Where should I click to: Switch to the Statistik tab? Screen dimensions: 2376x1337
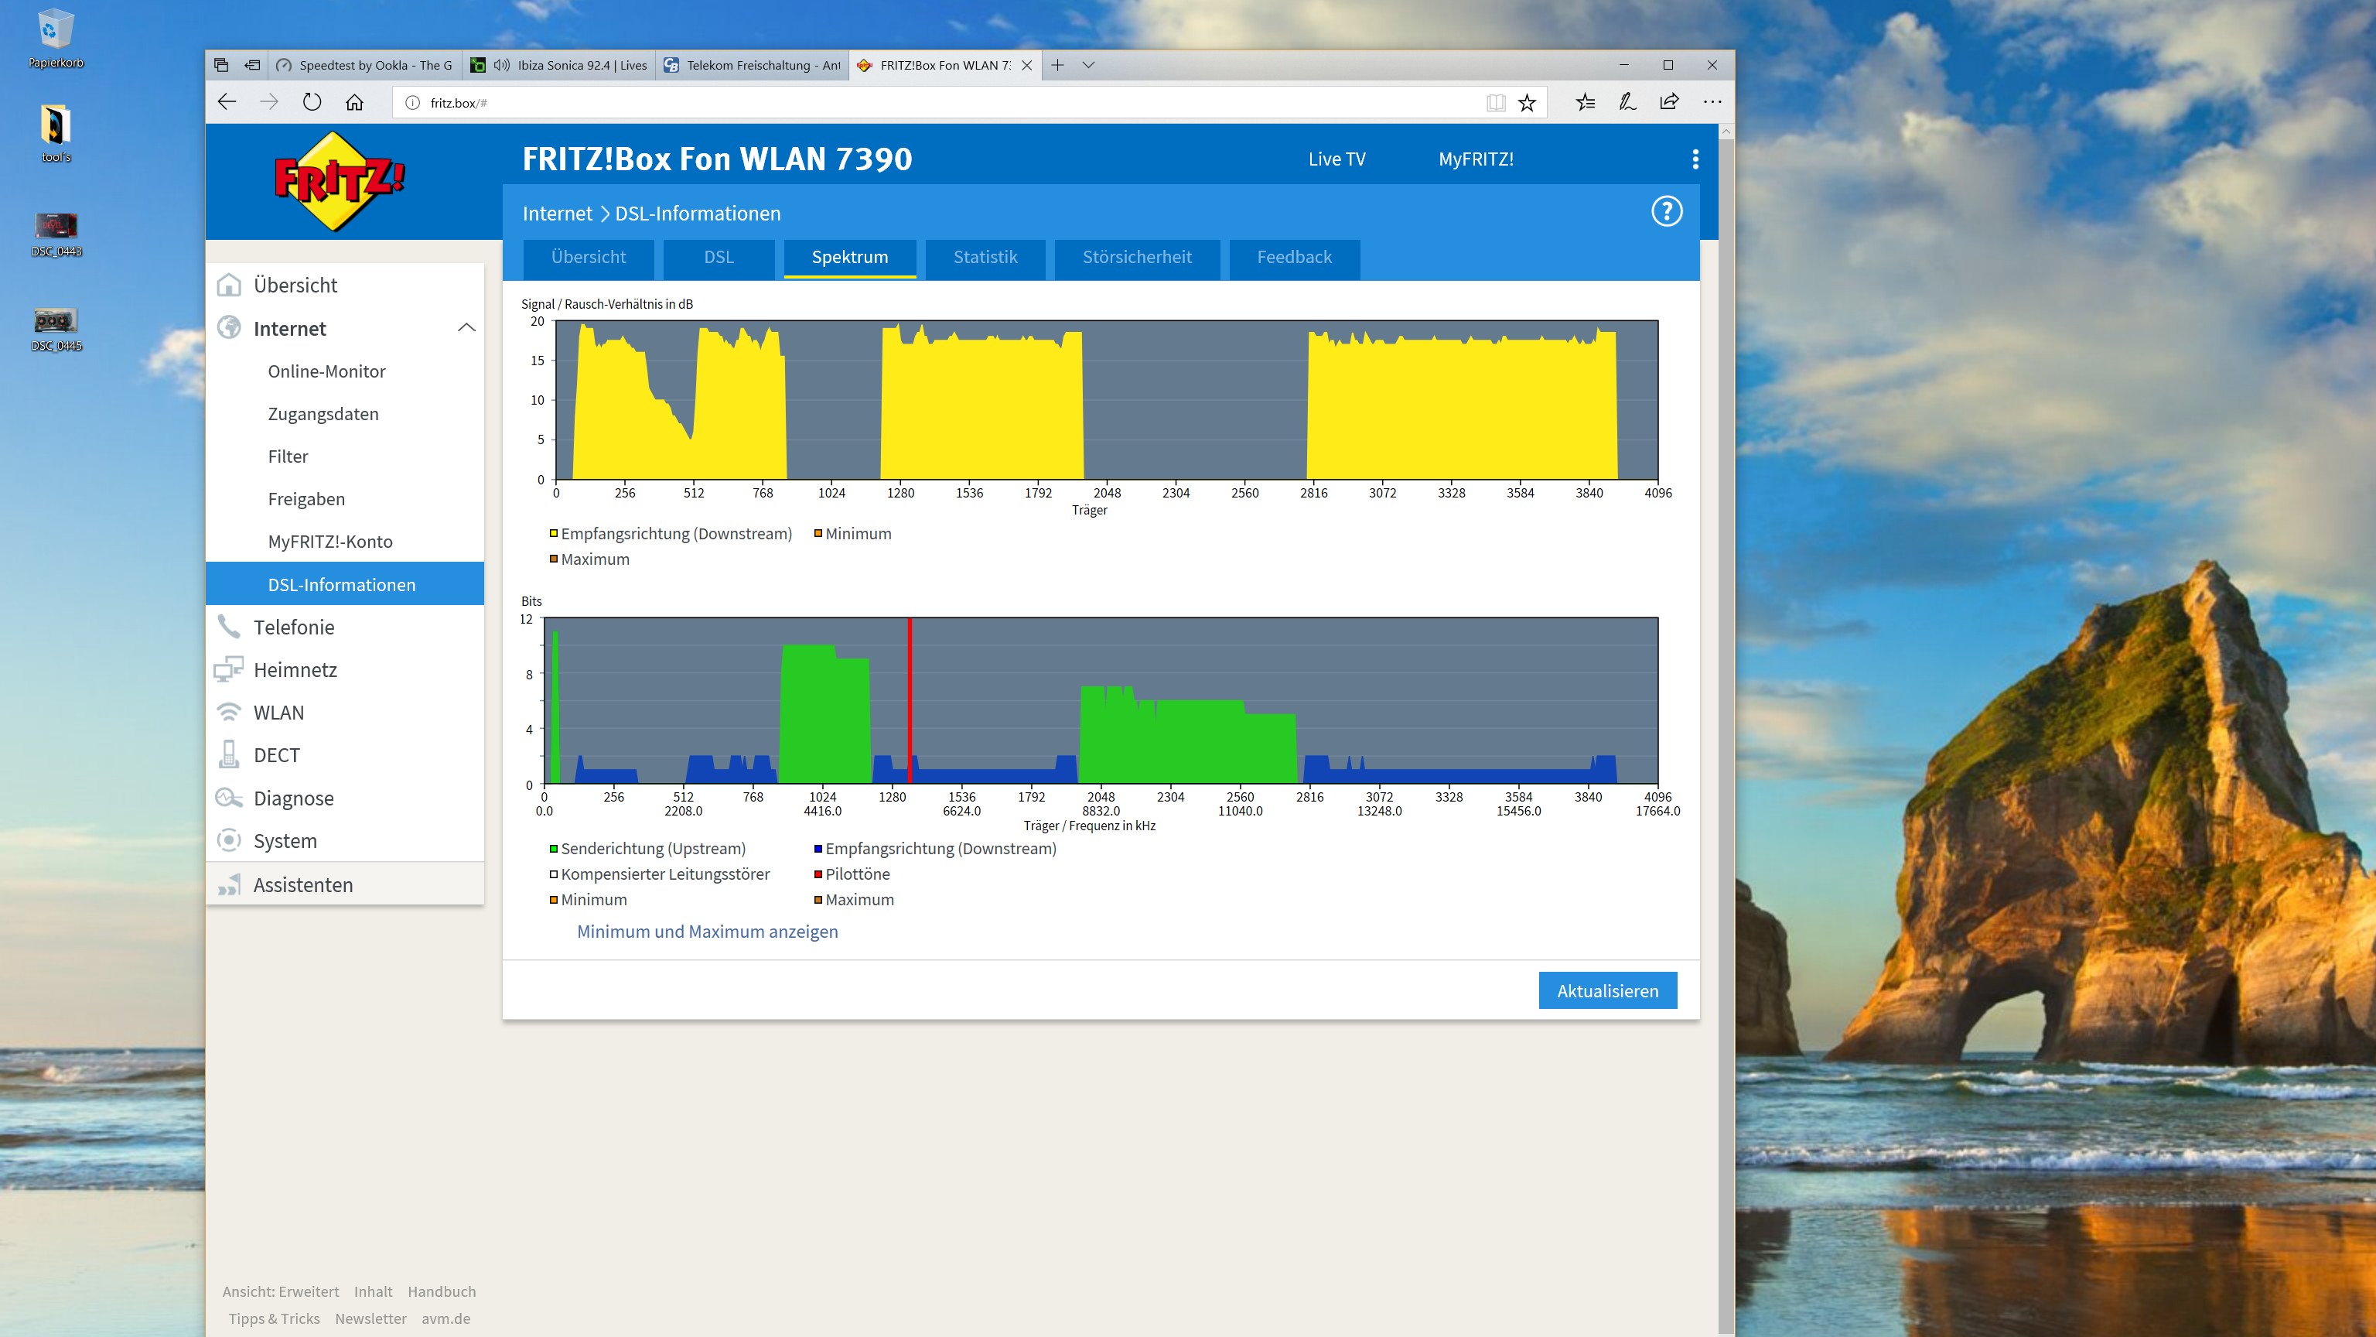tap(985, 258)
